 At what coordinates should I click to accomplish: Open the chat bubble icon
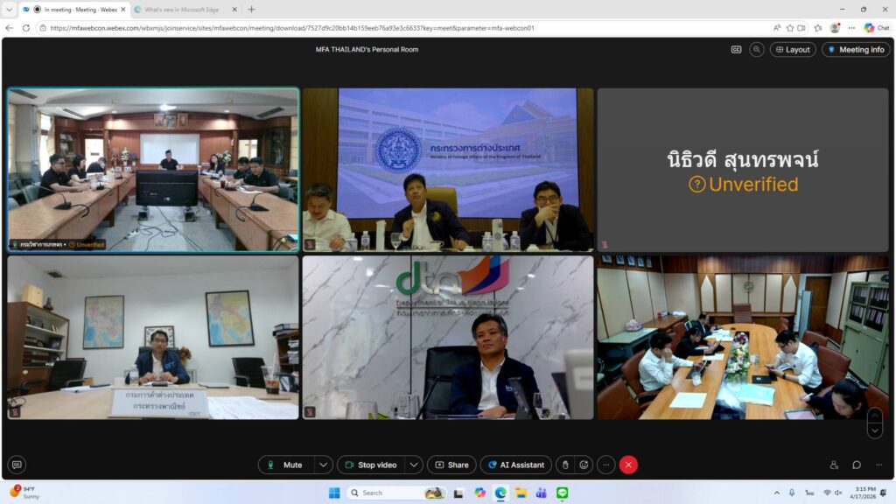point(857,465)
